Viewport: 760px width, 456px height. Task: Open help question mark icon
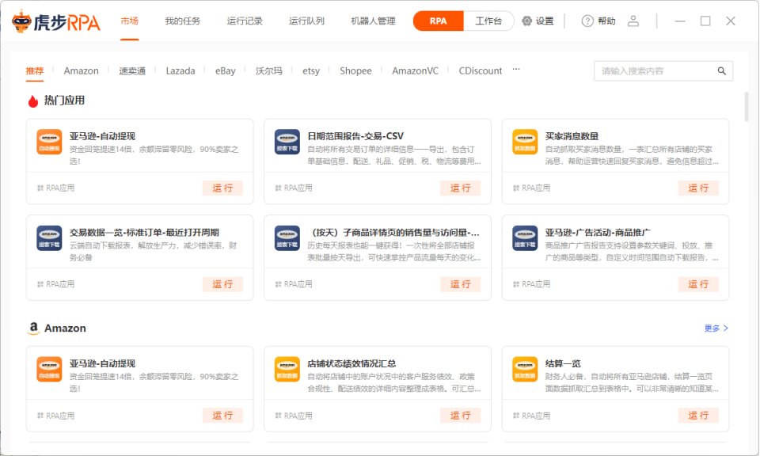(587, 21)
